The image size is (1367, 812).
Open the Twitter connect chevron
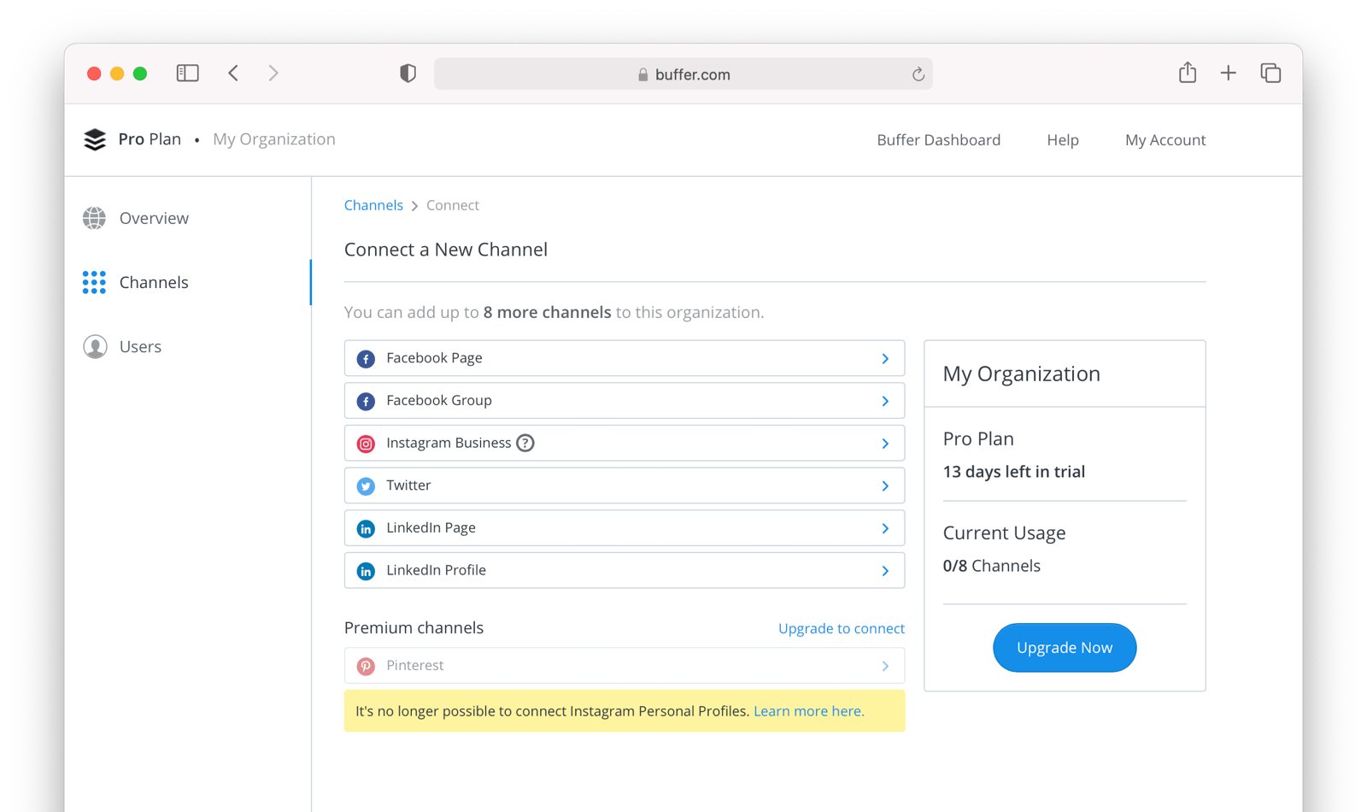[x=885, y=485]
